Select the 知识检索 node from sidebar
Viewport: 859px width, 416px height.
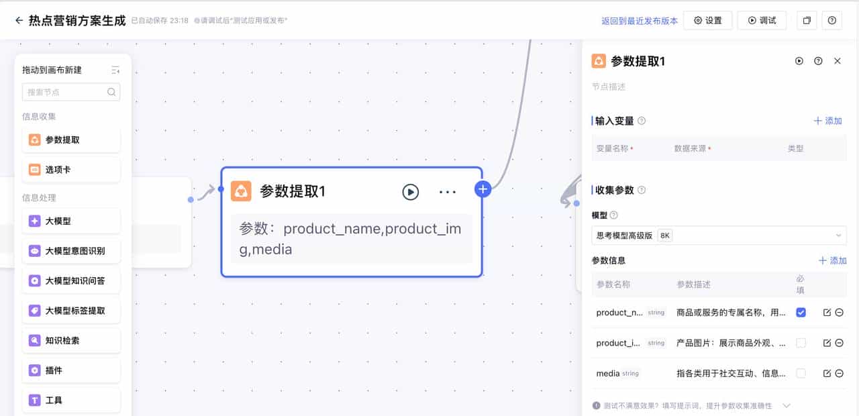tap(70, 340)
